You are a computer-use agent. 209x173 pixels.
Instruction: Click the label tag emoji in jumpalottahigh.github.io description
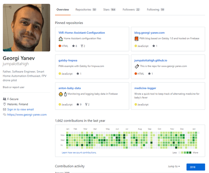pyautogui.click(x=137, y=66)
